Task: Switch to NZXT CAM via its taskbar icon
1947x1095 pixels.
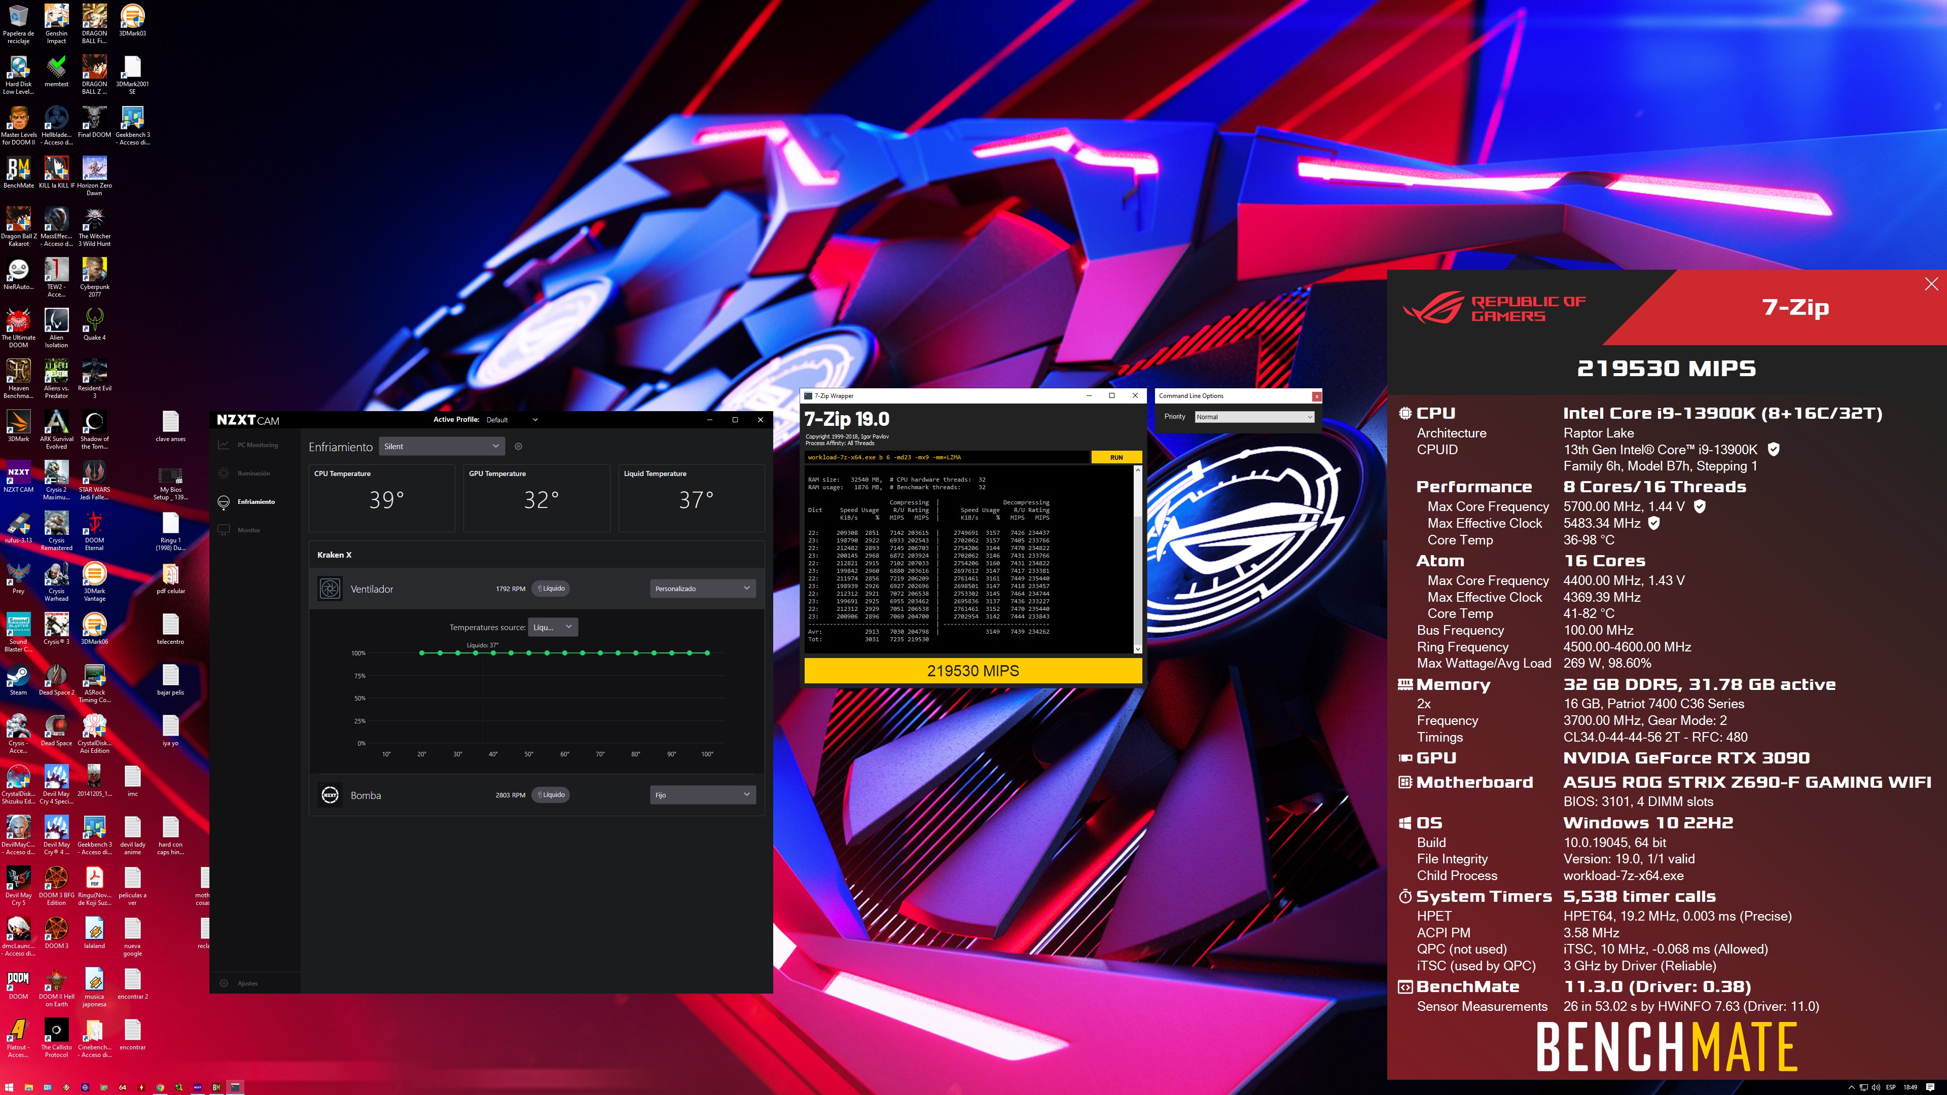Action: point(197,1087)
